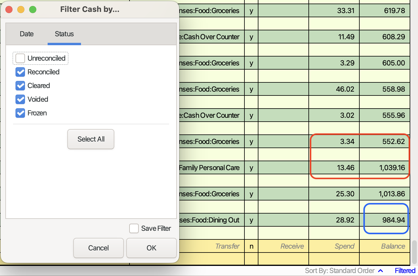418x276 pixels.
Task: Check the Save Filter option
Action: tap(134, 228)
